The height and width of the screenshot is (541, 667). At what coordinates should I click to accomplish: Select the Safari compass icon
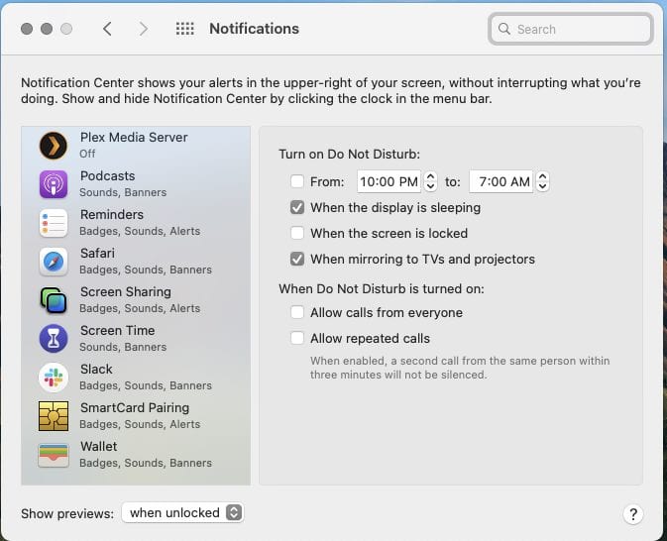[x=53, y=262]
